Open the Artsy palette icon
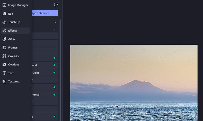The height and width of the screenshot is (121, 203). (4, 39)
